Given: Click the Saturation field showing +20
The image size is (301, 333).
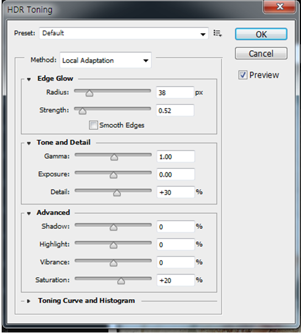Looking at the screenshot, I should (176, 281).
